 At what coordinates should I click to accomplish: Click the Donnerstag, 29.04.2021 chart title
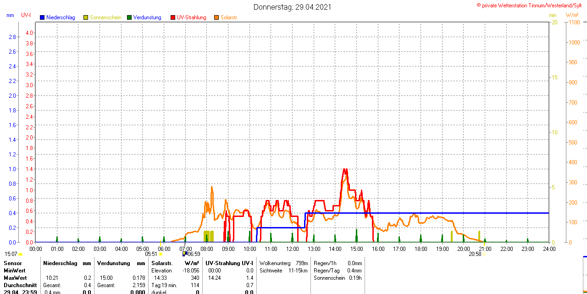tap(293, 7)
